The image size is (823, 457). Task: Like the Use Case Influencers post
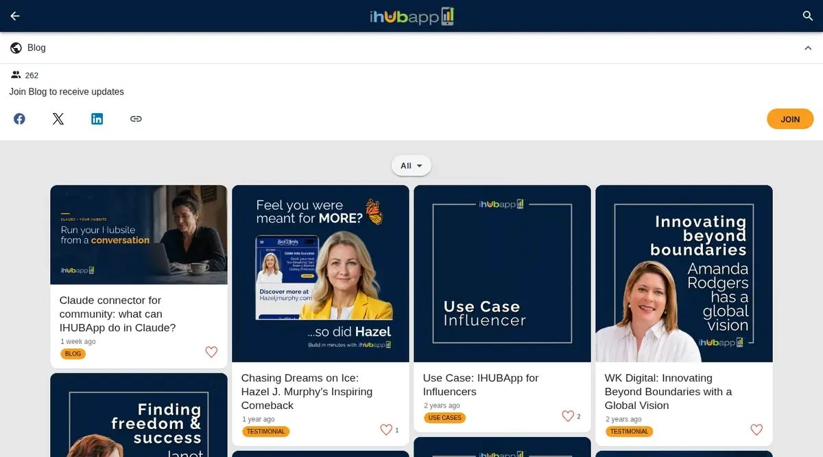[568, 416]
